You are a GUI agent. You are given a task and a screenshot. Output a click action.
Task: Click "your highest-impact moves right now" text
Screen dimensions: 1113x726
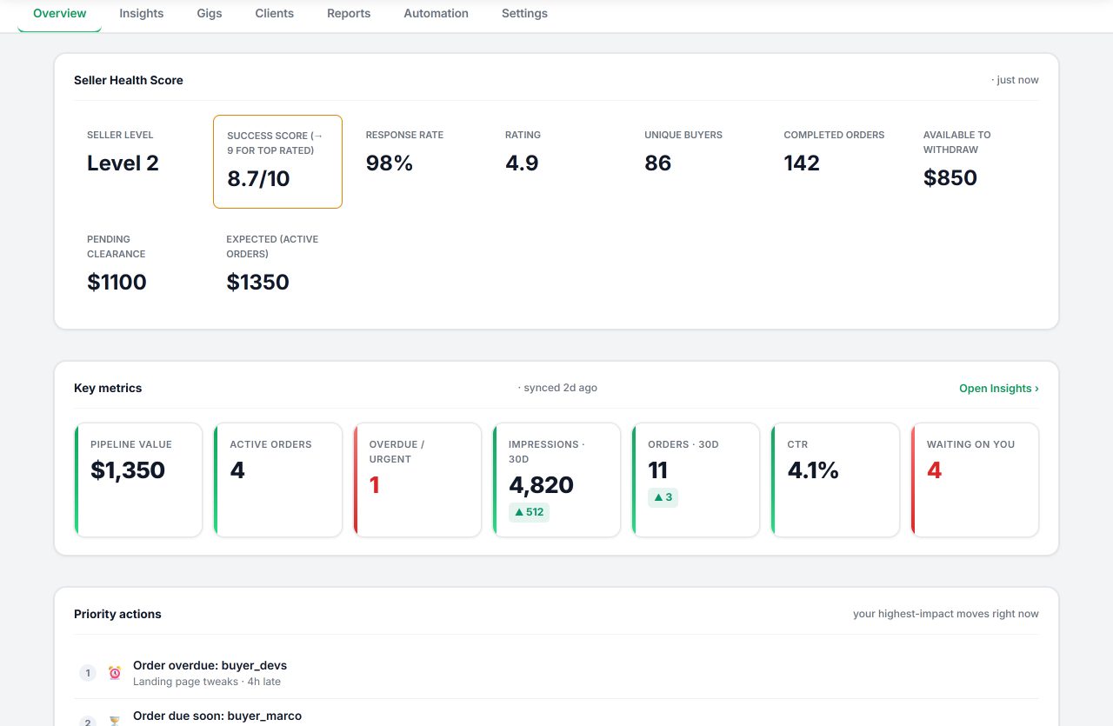(x=946, y=614)
